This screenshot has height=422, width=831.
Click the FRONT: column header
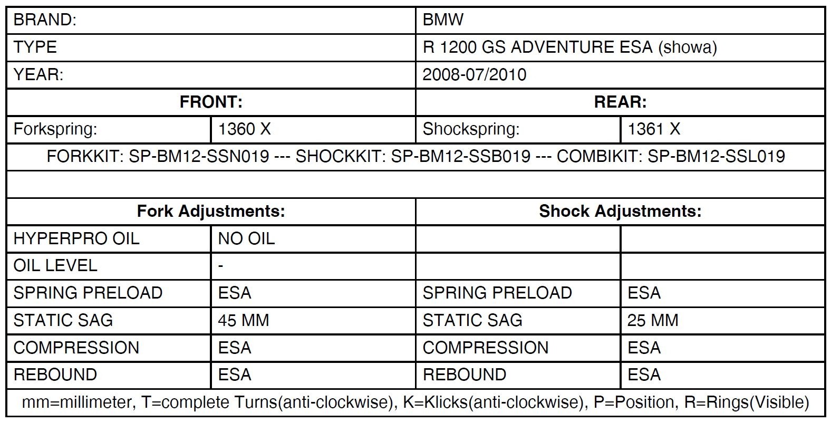(211, 102)
